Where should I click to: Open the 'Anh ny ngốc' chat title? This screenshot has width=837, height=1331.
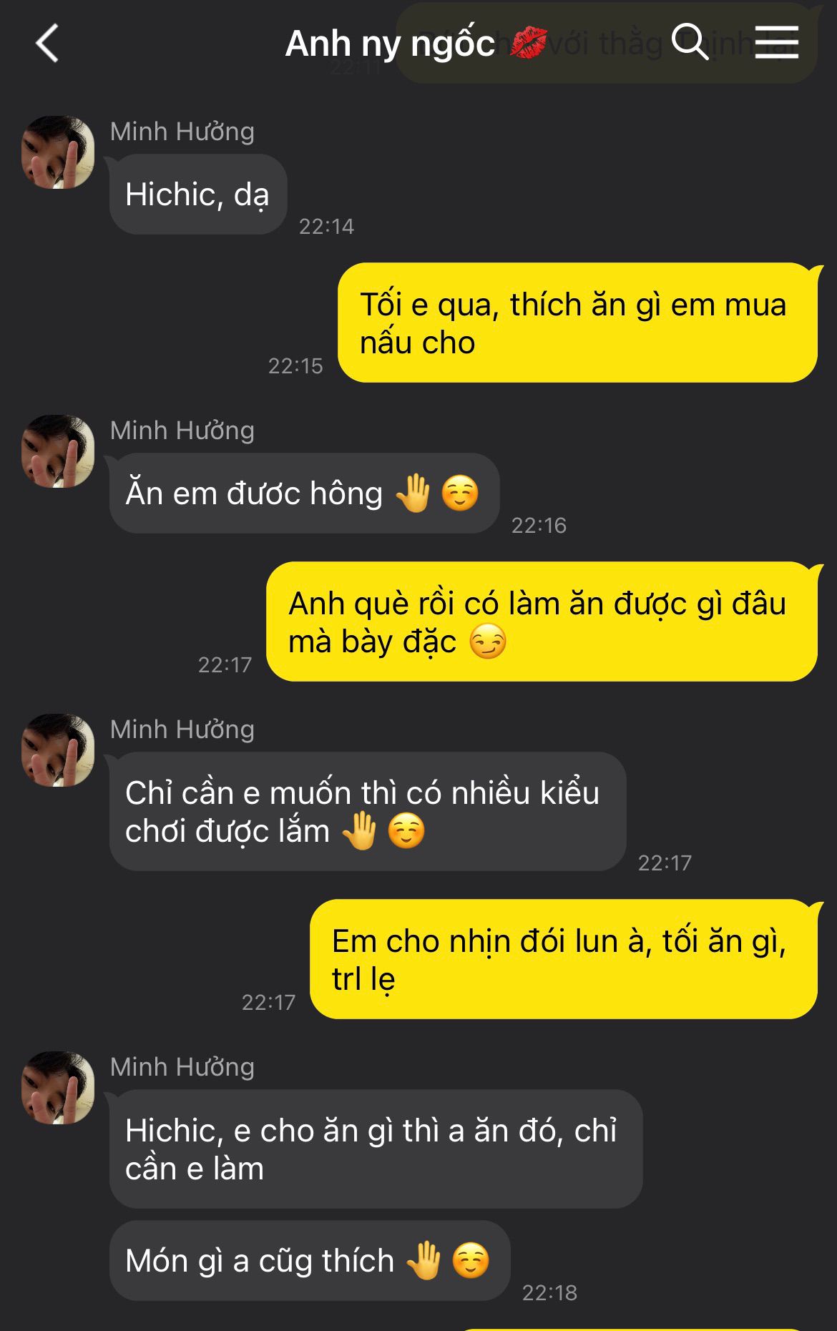click(390, 44)
